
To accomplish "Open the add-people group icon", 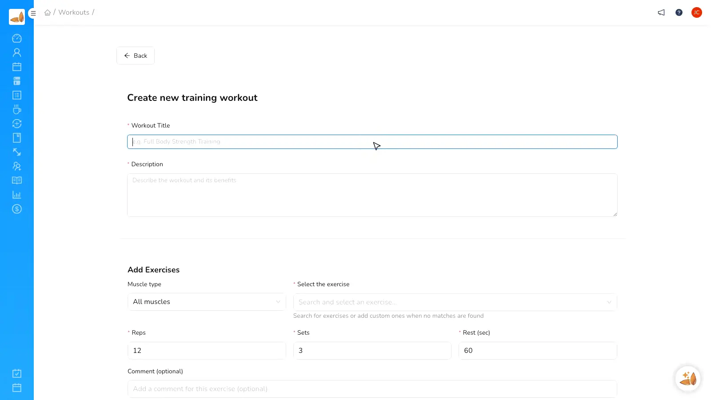I will (x=17, y=166).
